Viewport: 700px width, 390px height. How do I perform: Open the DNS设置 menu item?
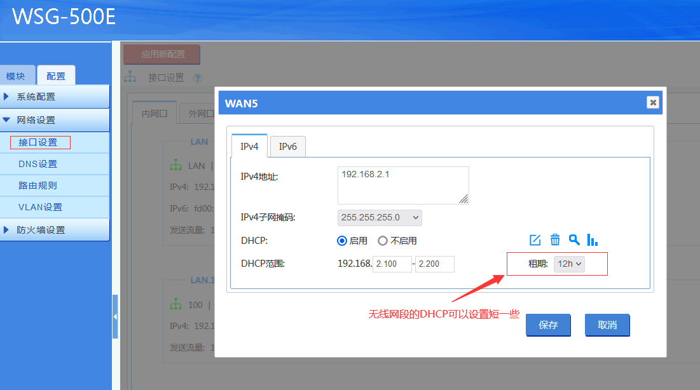[38, 164]
